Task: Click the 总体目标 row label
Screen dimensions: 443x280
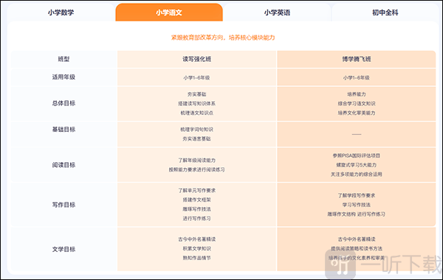Action: pyautogui.click(x=63, y=103)
